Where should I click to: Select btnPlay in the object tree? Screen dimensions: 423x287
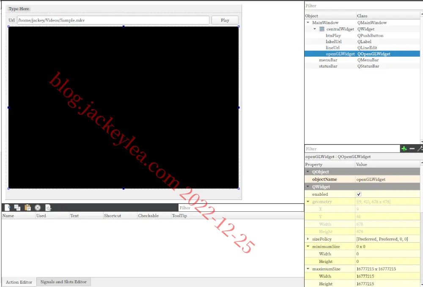tap(333, 36)
